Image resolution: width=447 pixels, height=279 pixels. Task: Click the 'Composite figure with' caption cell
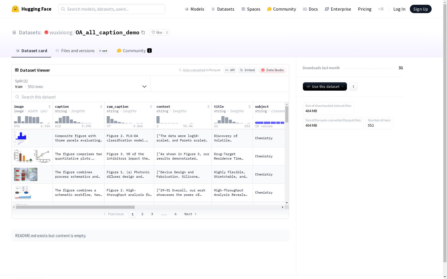pos(79,138)
